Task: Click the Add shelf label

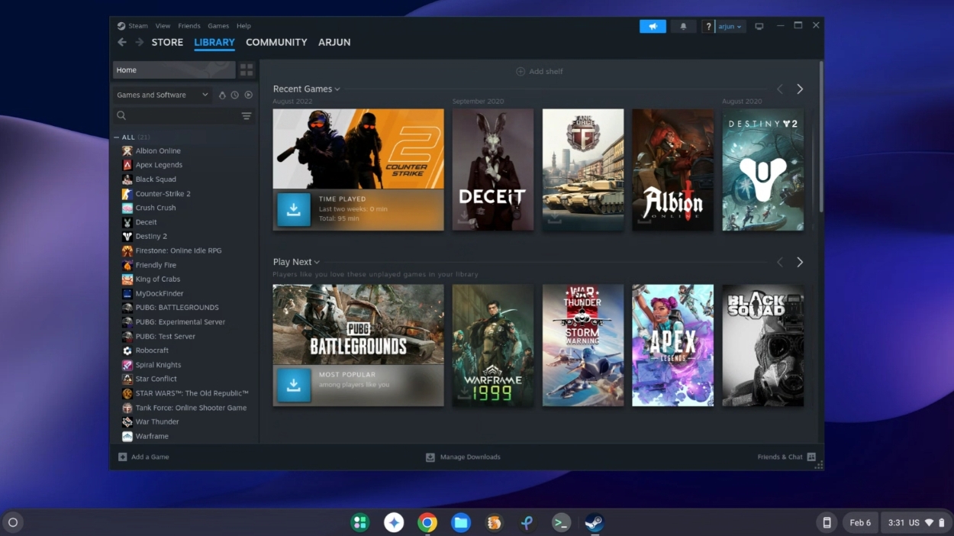Action: coord(546,71)
